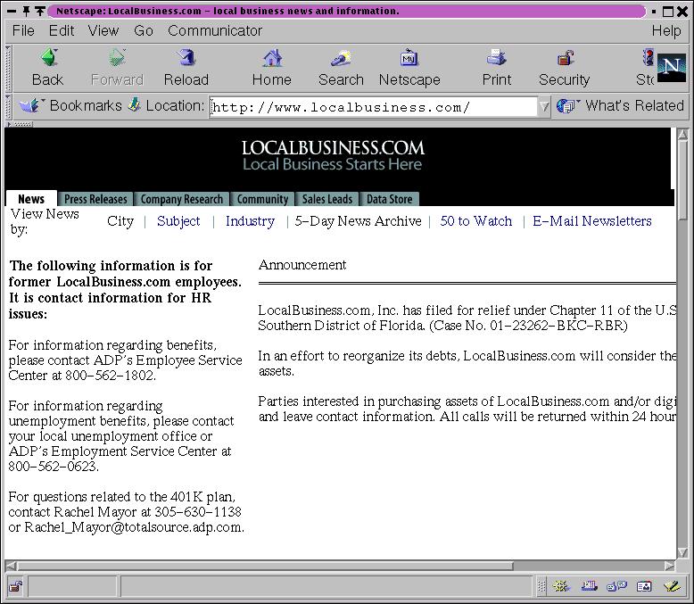Open What's Related button
The width and height of the screenshot is (694, 604).
pyautogui.click(x=621, y=106)
